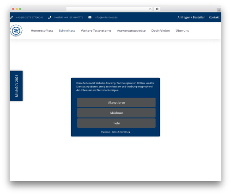The height and width of the screenshot is (195, 231).
Task: Click the green maximize window button
Action: (x=20, y=9)
